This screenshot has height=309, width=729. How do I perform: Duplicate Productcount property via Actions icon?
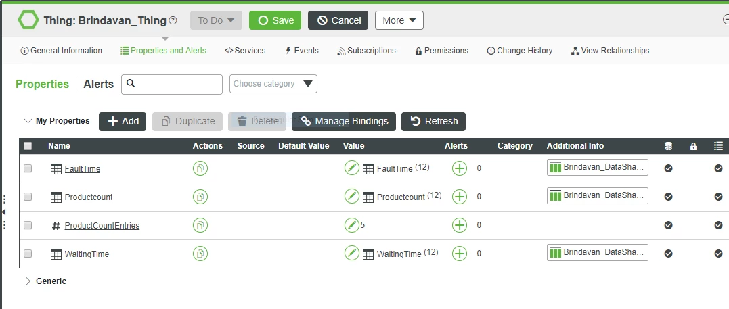click(x=200, y=197)
